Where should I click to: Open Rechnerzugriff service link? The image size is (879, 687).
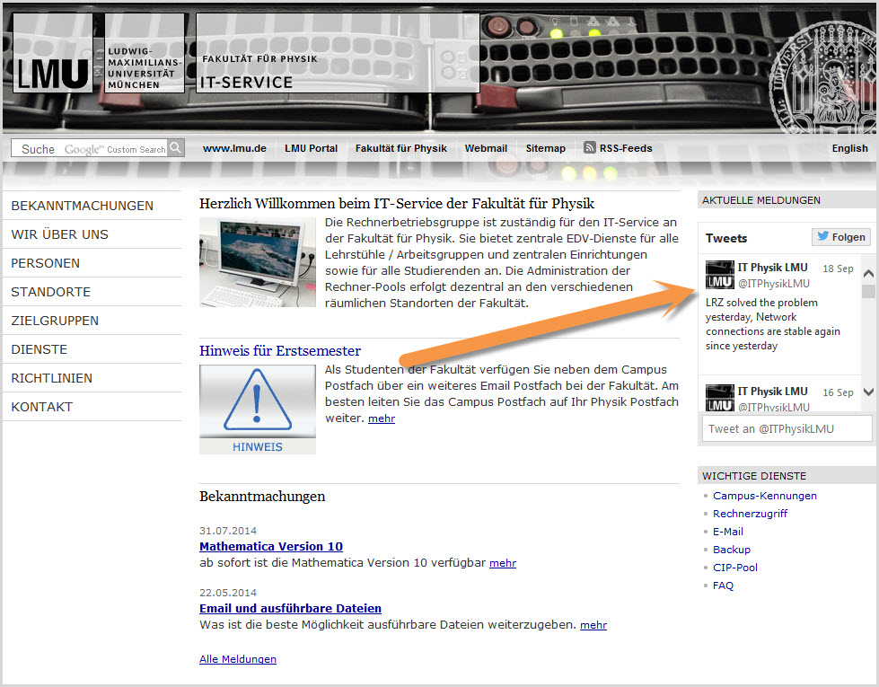[750, 514]
